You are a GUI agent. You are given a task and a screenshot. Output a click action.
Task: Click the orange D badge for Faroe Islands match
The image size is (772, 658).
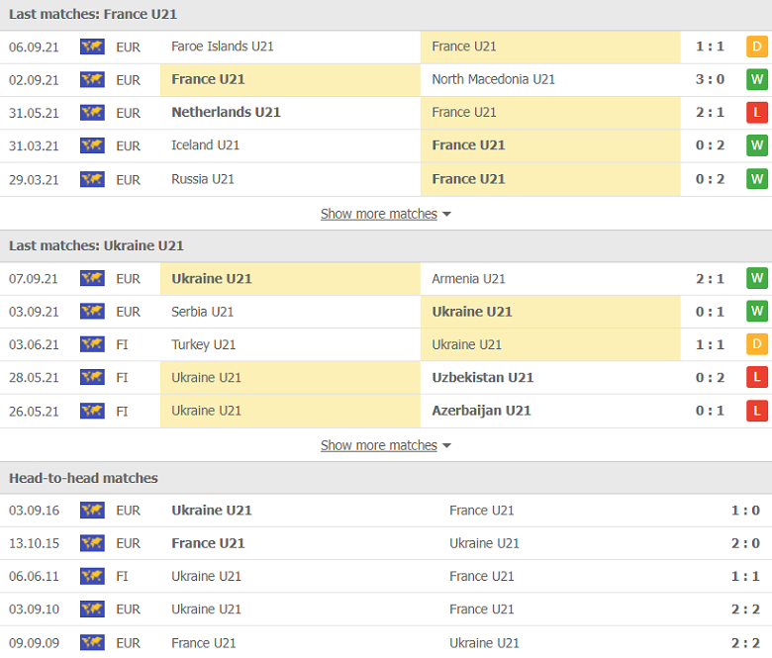(757, 47)
